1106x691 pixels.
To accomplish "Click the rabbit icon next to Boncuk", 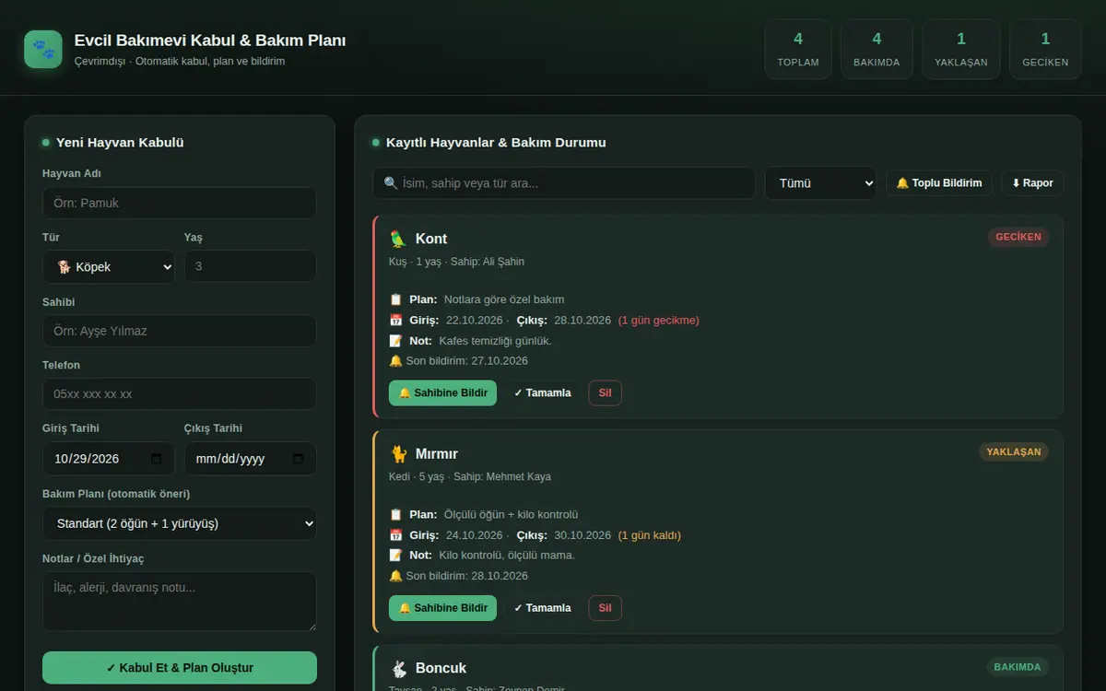I will click(398, 669).
